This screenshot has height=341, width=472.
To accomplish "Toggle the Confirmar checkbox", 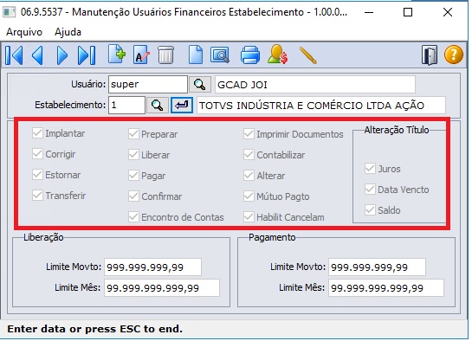I will pyautogui.click(x=133, y=196).
